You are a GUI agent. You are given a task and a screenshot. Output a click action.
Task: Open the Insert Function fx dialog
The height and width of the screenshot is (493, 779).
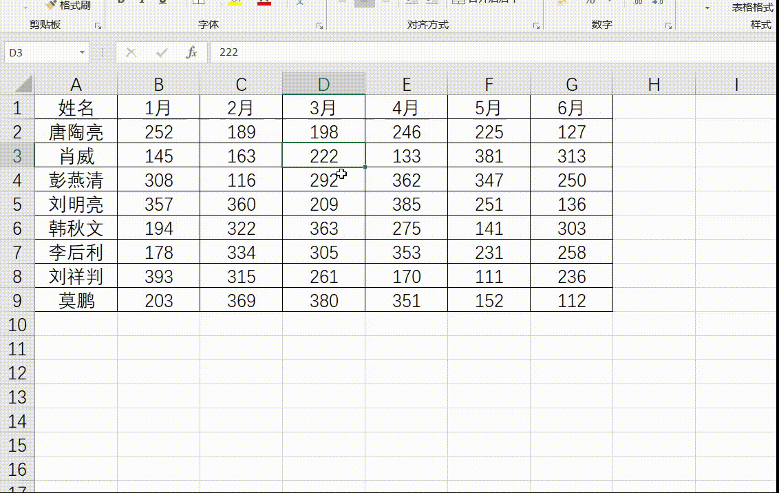(191, 52)
